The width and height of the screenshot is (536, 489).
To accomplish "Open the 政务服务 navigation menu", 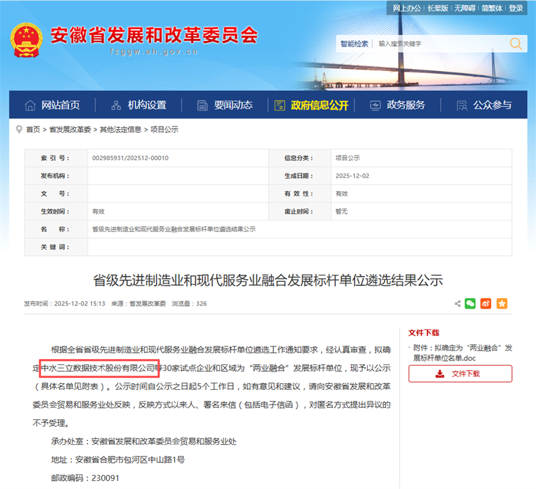I will coord(398,105).
